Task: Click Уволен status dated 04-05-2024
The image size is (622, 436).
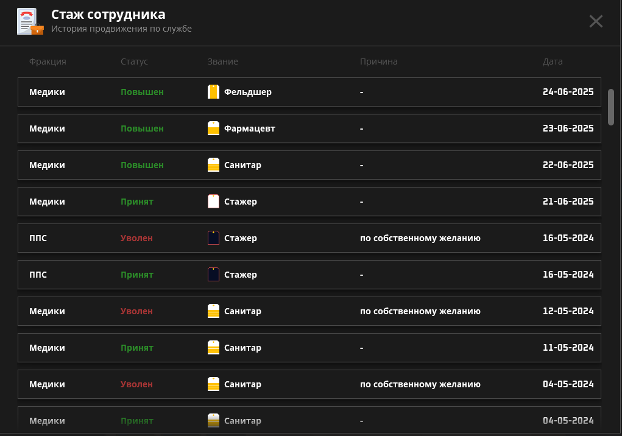Action: click(136, 384)
